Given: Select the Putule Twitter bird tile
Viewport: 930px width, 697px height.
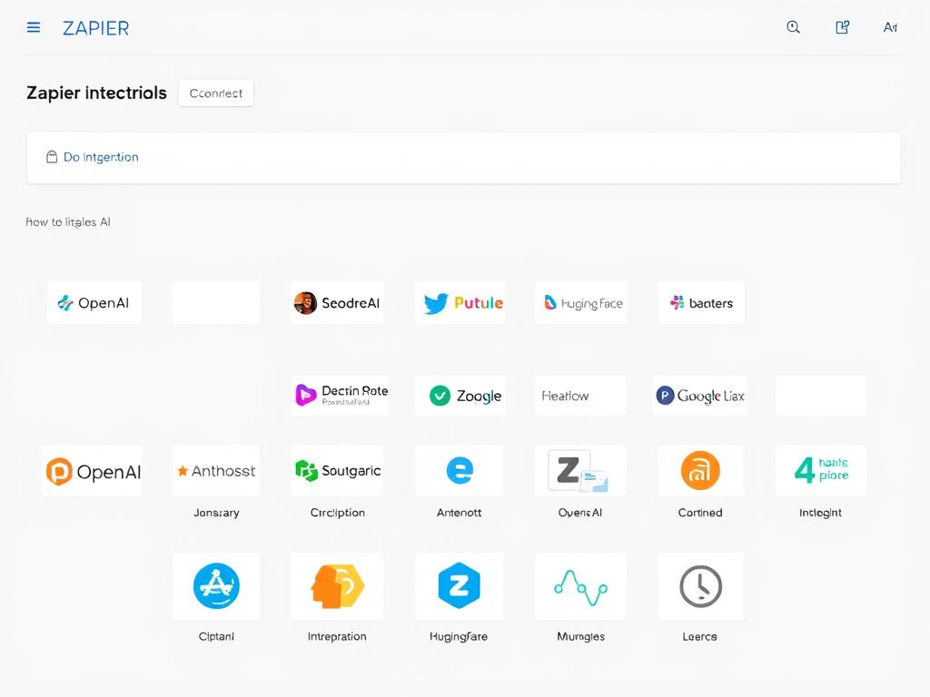Looking at the screenshot, I should point(460,303).
